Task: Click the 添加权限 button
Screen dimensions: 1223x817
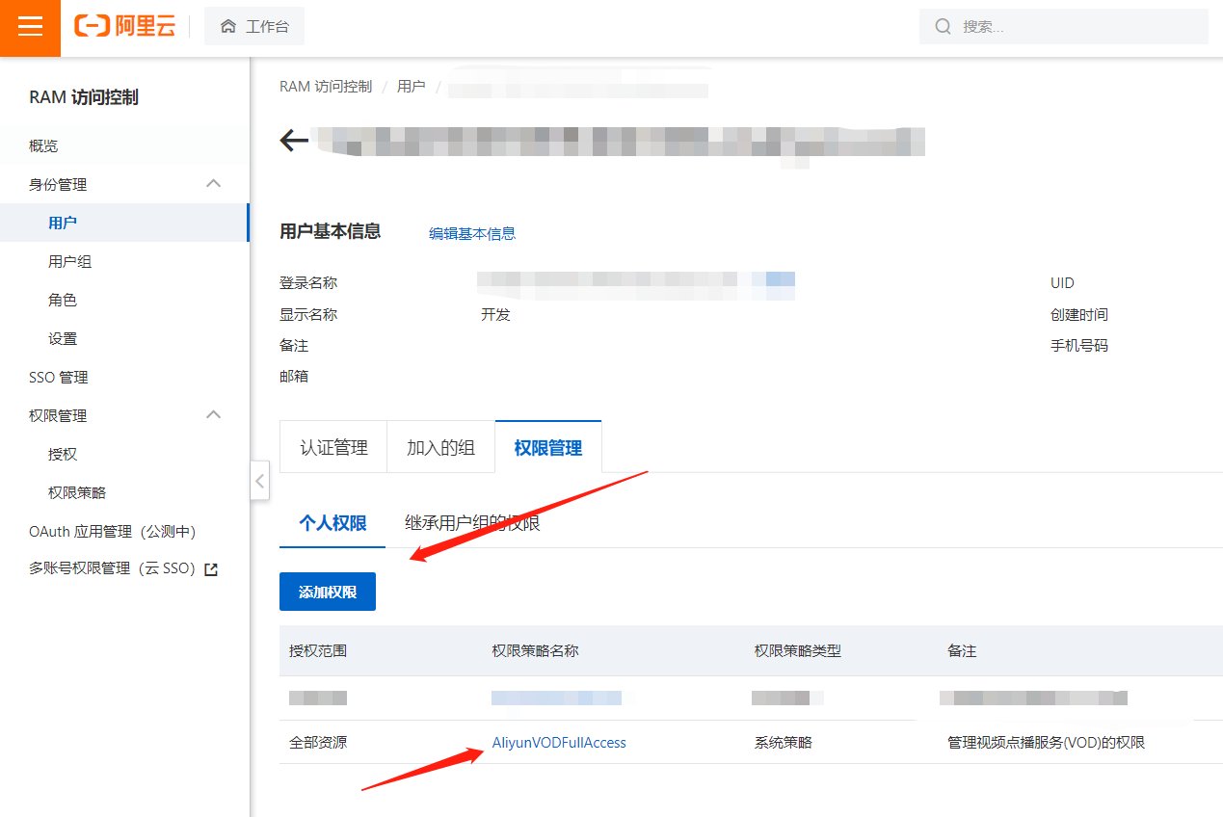Action: pyautogui.click(x=328, y=592)
